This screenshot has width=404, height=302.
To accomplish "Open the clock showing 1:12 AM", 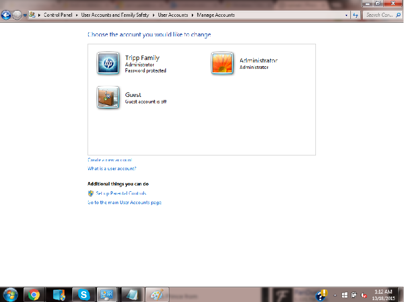I will (x=383, y=295).
